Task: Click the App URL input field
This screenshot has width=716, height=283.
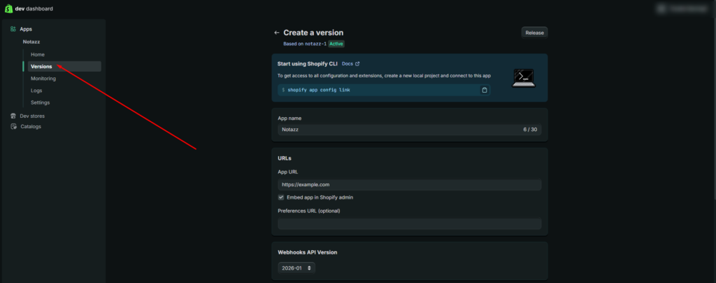Action: [x=409, y=185]
